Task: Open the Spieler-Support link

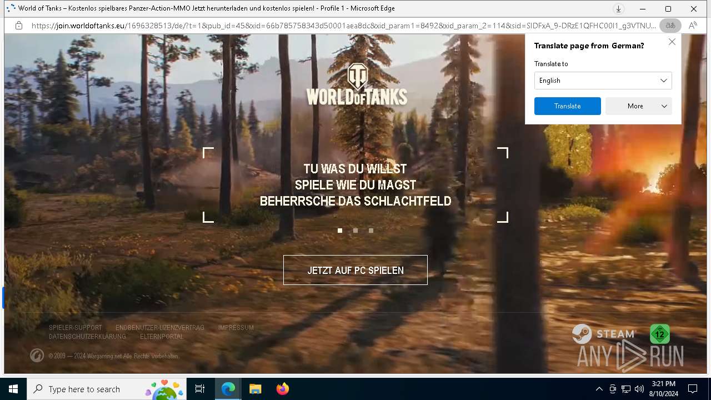Action: (76, 328)
